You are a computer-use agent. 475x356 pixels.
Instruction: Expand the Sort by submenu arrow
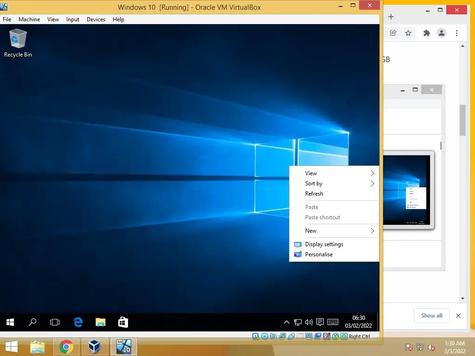372,184
